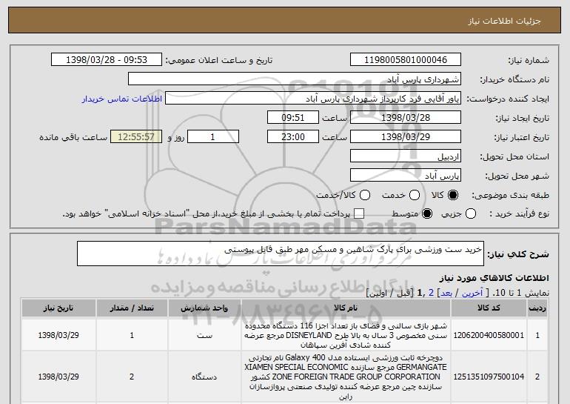Viewport: 570px width, 404px height.
Task: Click the public announcement date field
Action: point(107,60)
